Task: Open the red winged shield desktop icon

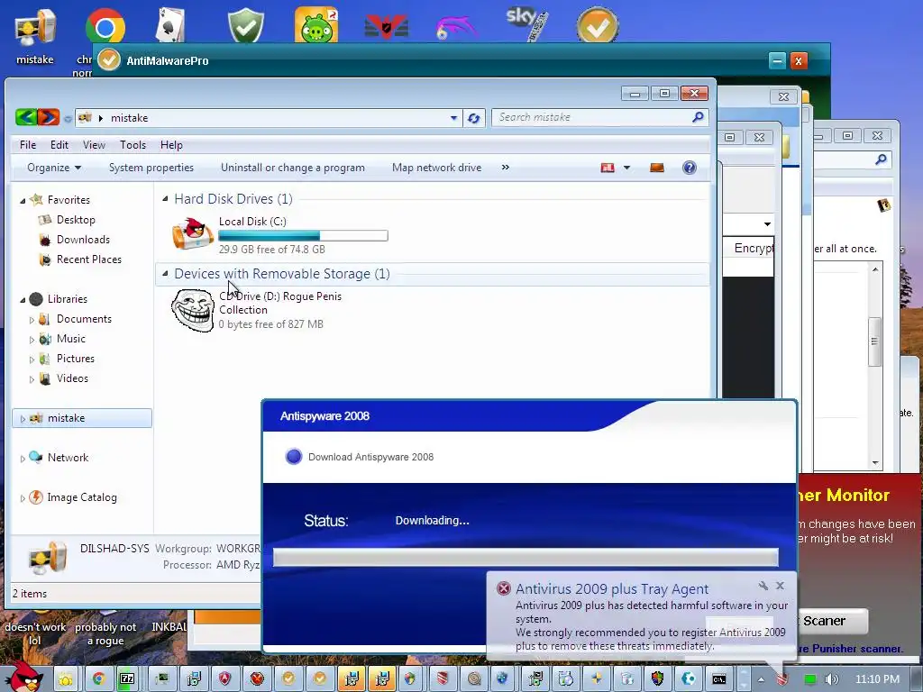Action: [387, 27]
